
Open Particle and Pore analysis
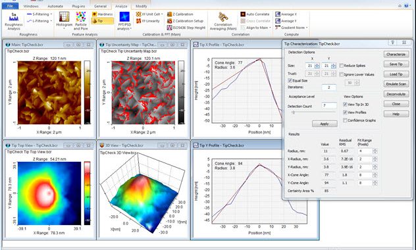point(81,20)
